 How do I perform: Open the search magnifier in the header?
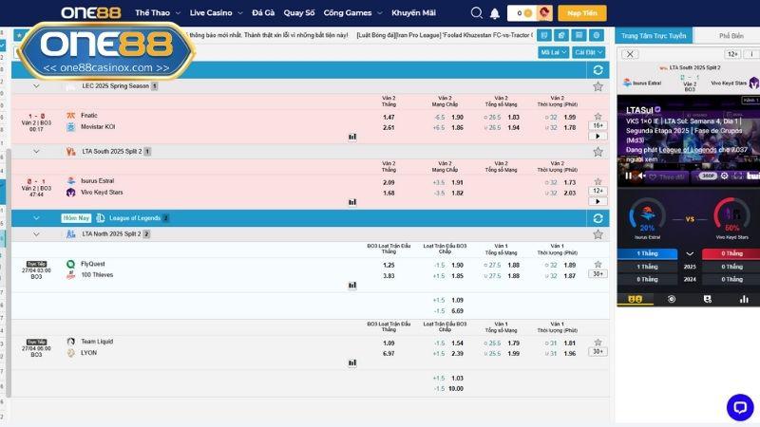pyautogui.click(x=477, y=13)
